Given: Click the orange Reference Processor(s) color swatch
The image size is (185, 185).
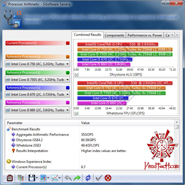Looking at the screenshot, I should tap(68, 57).
